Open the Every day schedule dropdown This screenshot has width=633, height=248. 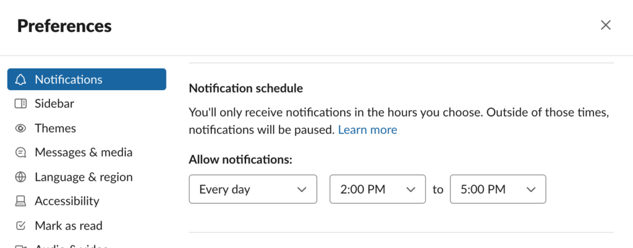point(253,189)
